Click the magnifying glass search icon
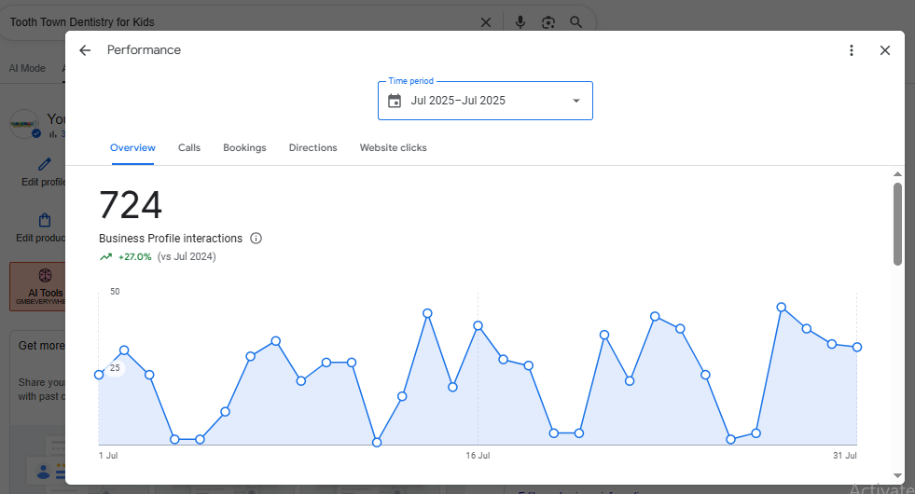915x494 pixels. (x=576, y=22)
